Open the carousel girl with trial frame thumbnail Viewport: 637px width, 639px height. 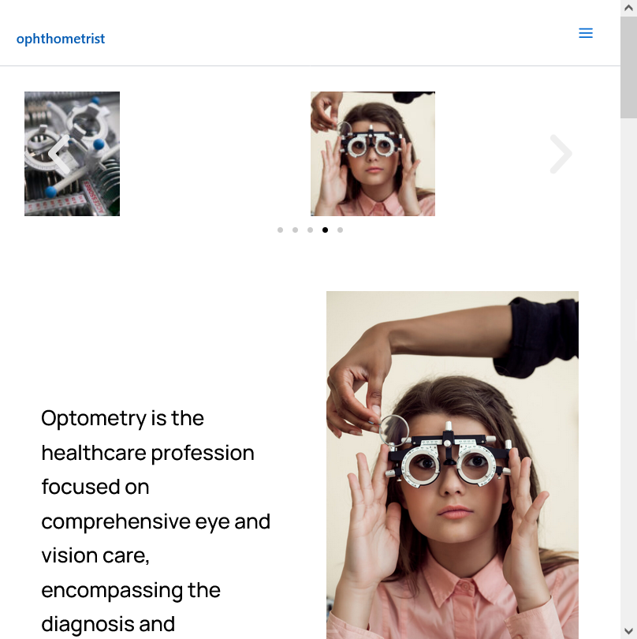[373, 154]
